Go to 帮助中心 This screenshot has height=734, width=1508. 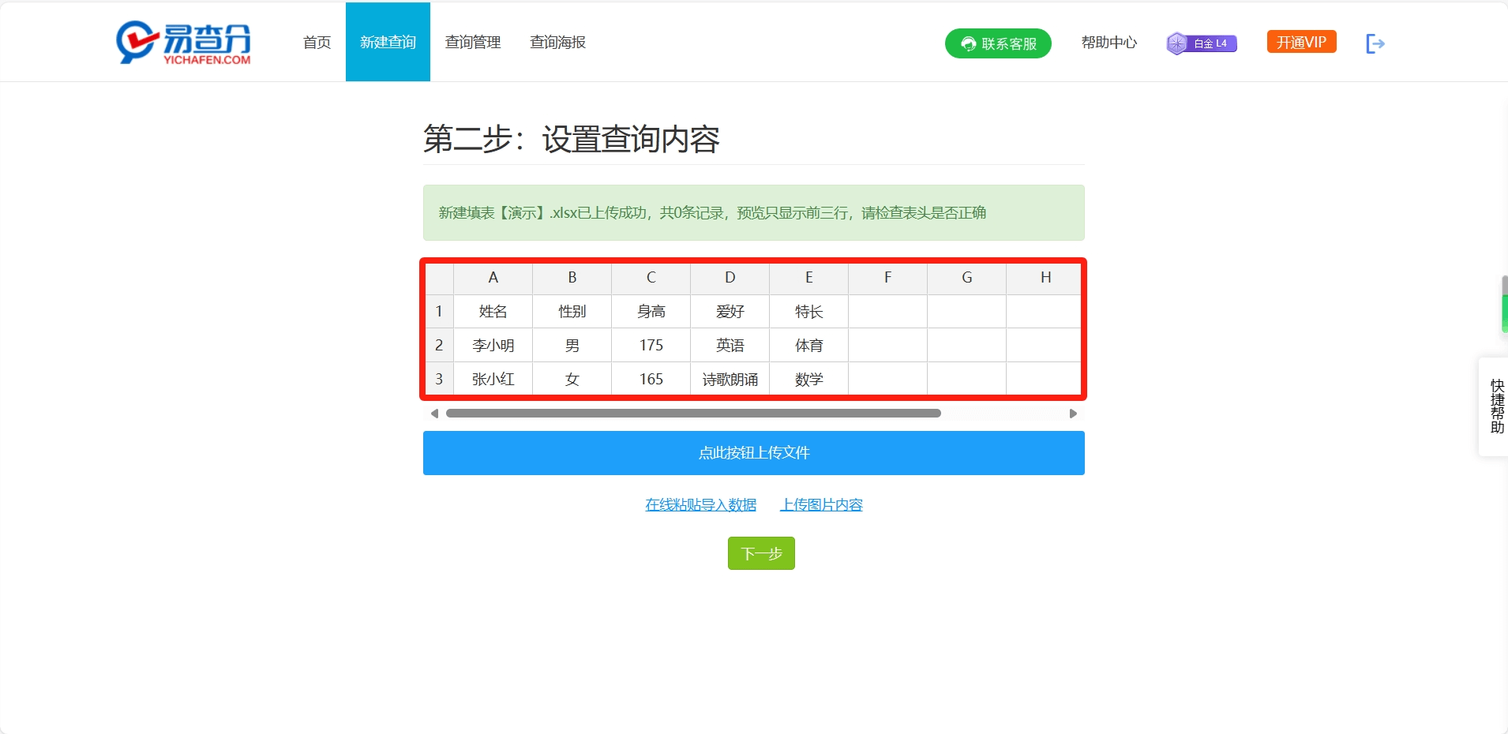[x=1109, y=43]
